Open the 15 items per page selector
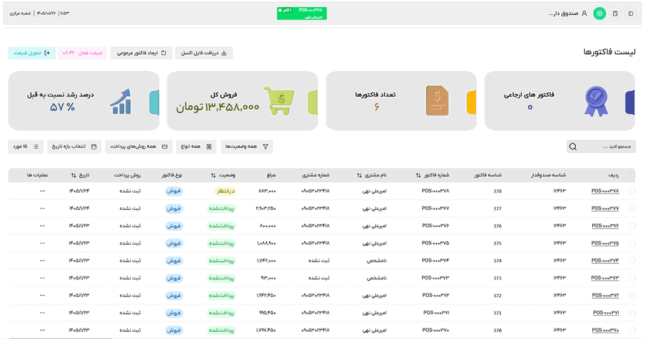Screen dimensions: 645x341 pos(25,146)
